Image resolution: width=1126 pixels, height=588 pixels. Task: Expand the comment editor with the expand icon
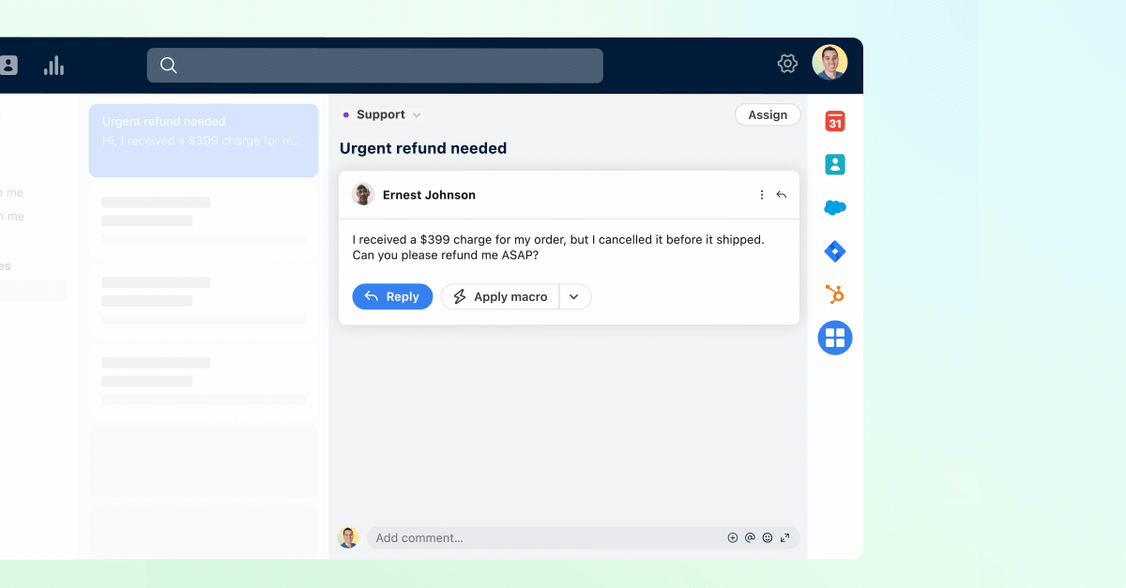pos(785,537)
